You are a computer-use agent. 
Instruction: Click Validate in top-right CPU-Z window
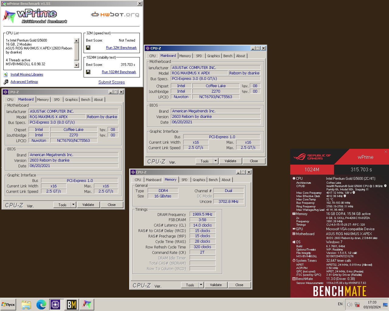(230, 161)
